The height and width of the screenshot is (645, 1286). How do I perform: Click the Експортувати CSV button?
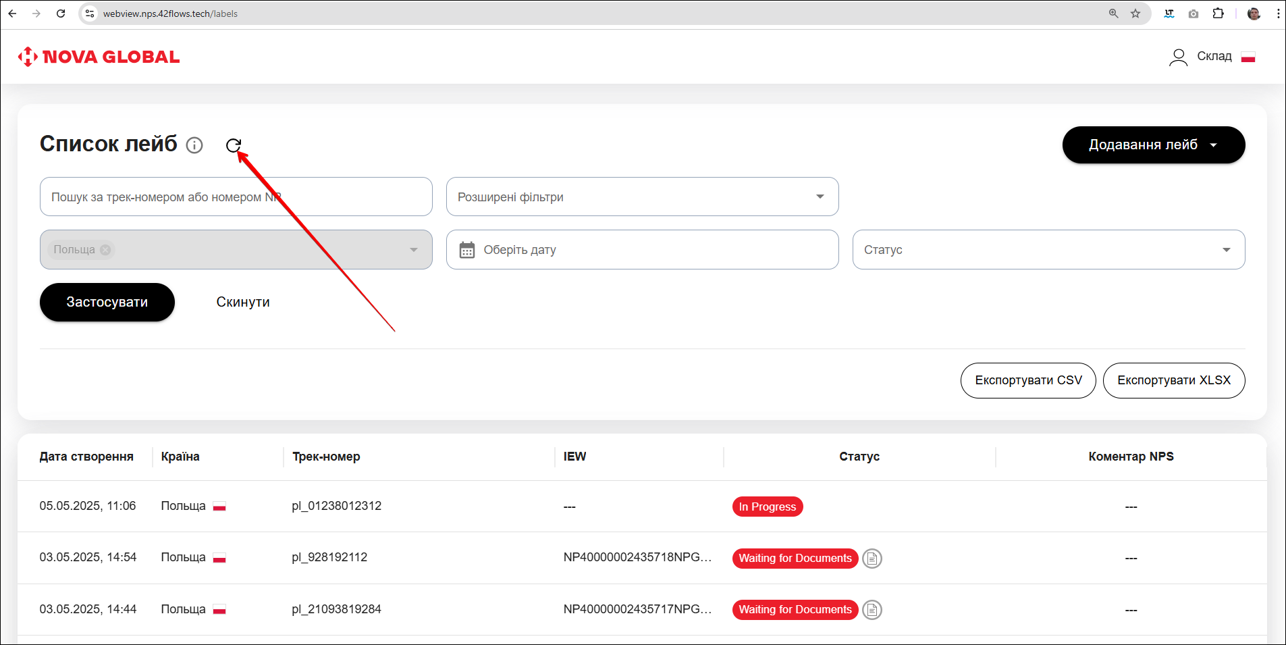coord(1027,380)
